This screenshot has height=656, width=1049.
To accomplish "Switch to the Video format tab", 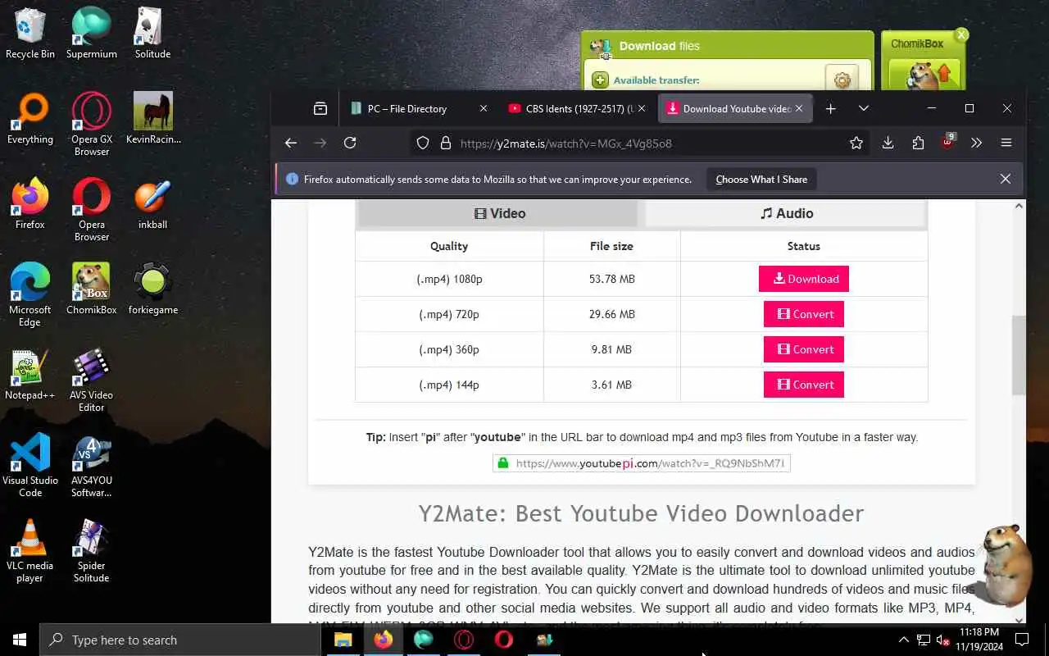I will (498, 213).
